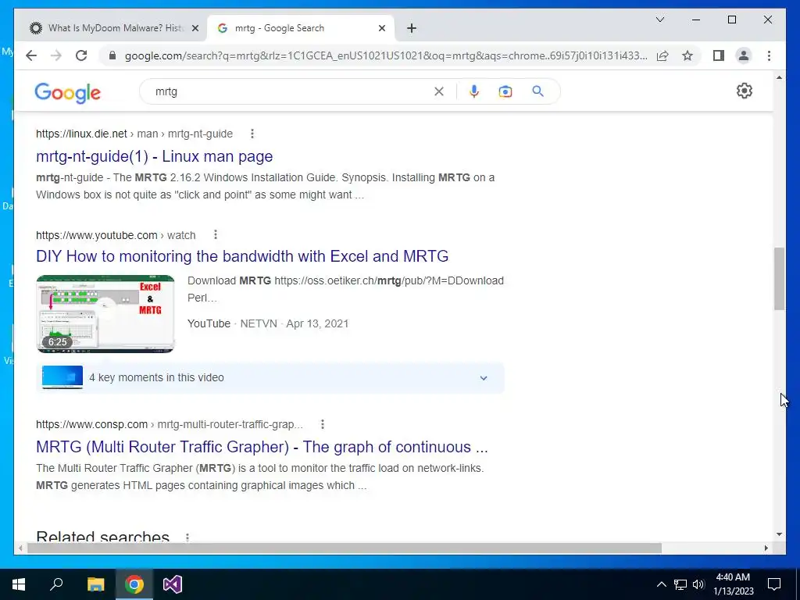Click the https://www.youtube.com › watch breadcrumb
The image size is (800, 600).
coord(116,235)
